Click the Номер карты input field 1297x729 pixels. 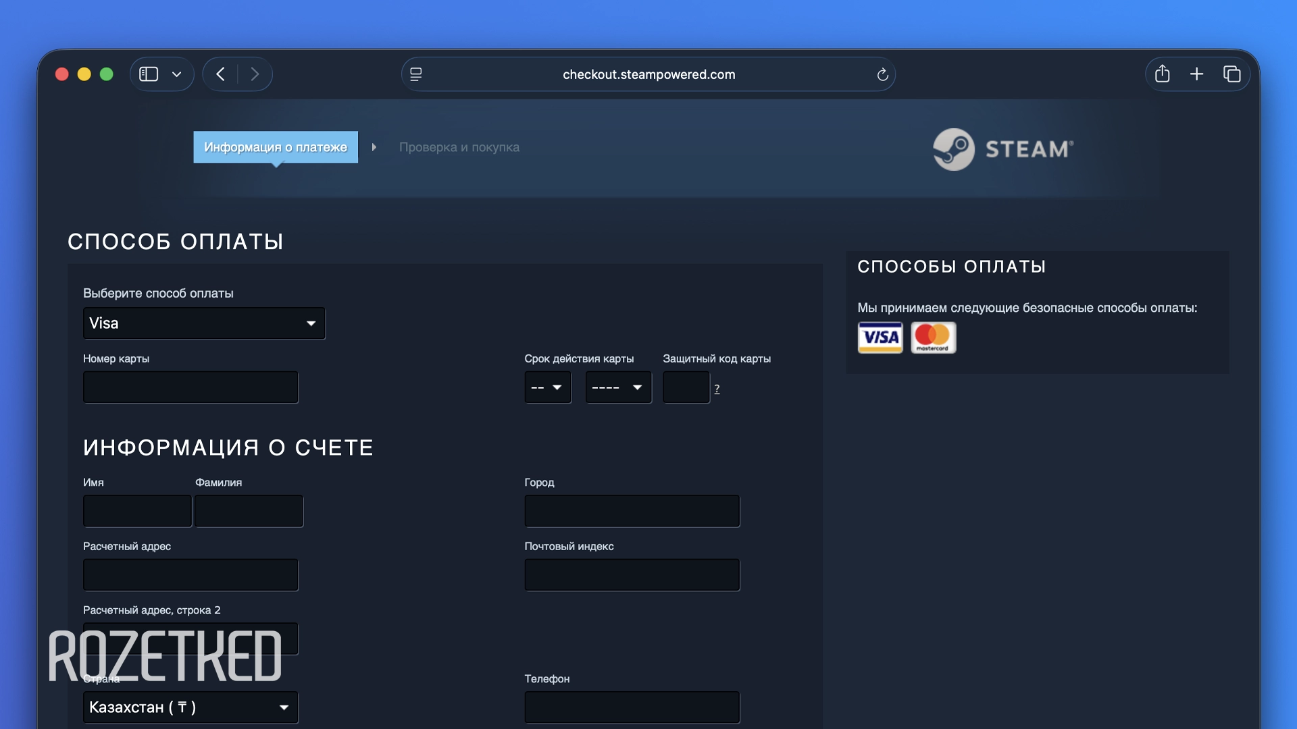[x=190, y=387]
